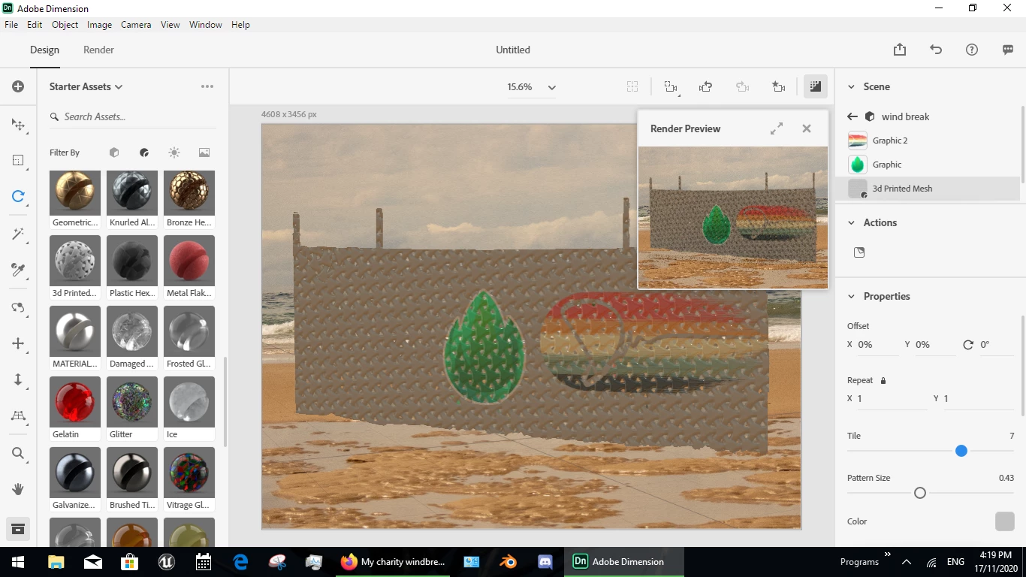Edit the Offset rotation degrees value
This screenshot has width=1026, height=577.
point(997,345)
